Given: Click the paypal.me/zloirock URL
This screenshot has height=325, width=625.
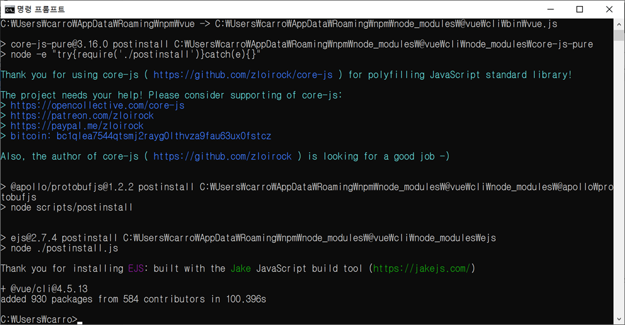Looking at the screenshot, I should [x=77, y=126].
